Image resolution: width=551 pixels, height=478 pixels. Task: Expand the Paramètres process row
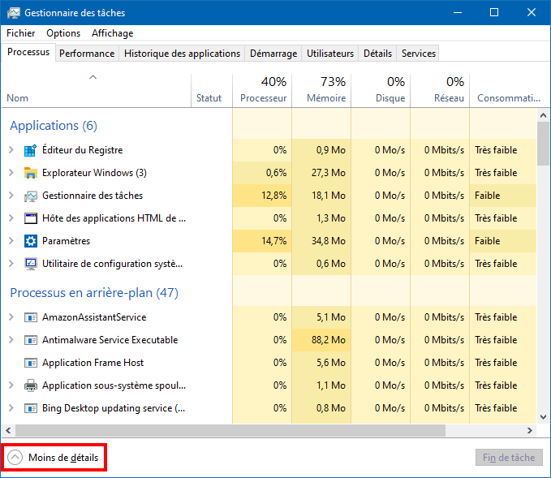click(x=11, y=241)
